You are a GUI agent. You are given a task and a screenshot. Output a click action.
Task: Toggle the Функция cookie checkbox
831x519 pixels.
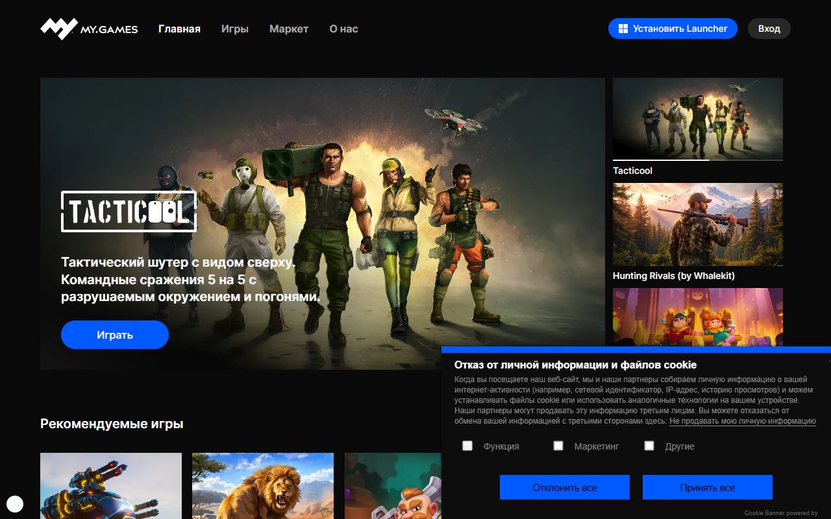tap(467, 446)
